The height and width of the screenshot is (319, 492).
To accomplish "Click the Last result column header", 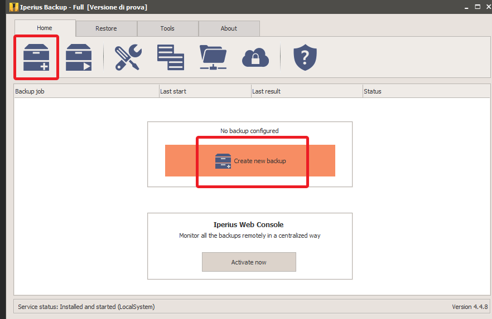I will [x=307, y=91].
